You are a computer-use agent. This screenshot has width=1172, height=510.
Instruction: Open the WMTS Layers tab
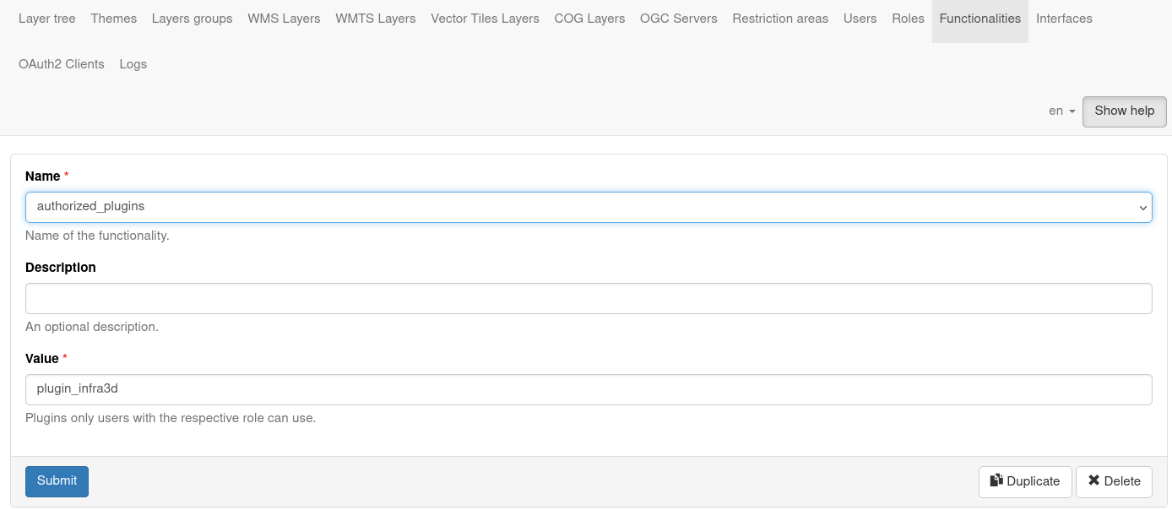coord(375,18)
